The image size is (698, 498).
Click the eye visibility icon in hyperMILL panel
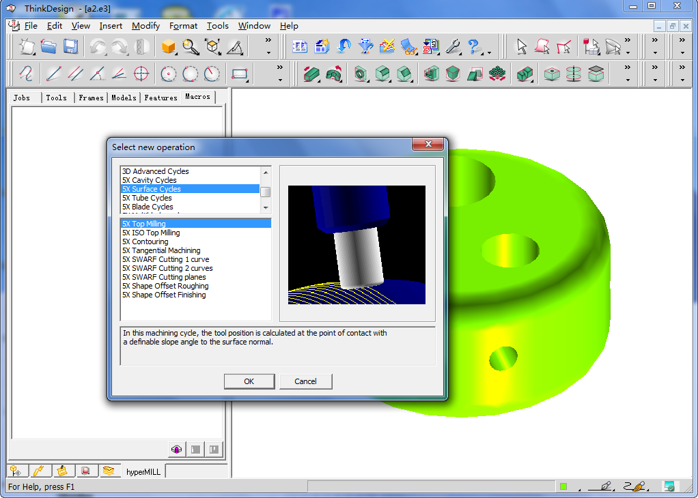(177, 449)
